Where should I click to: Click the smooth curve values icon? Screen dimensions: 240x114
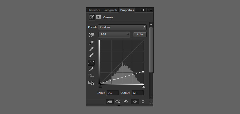[x=91, y=76]
